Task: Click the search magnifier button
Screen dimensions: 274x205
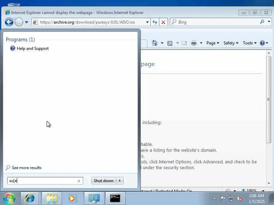Action: (262, 22)
